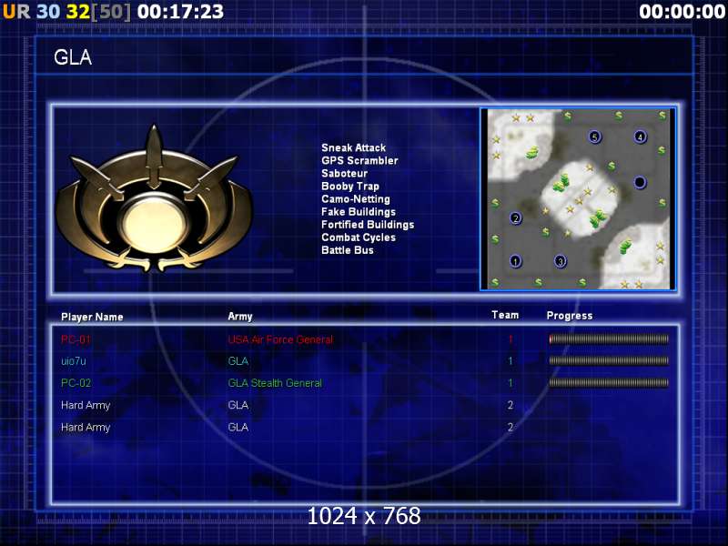This screenshot has width=728, height=546.
Task: Click the USA Air Force General army entry
Action: (x=280, y=339)
